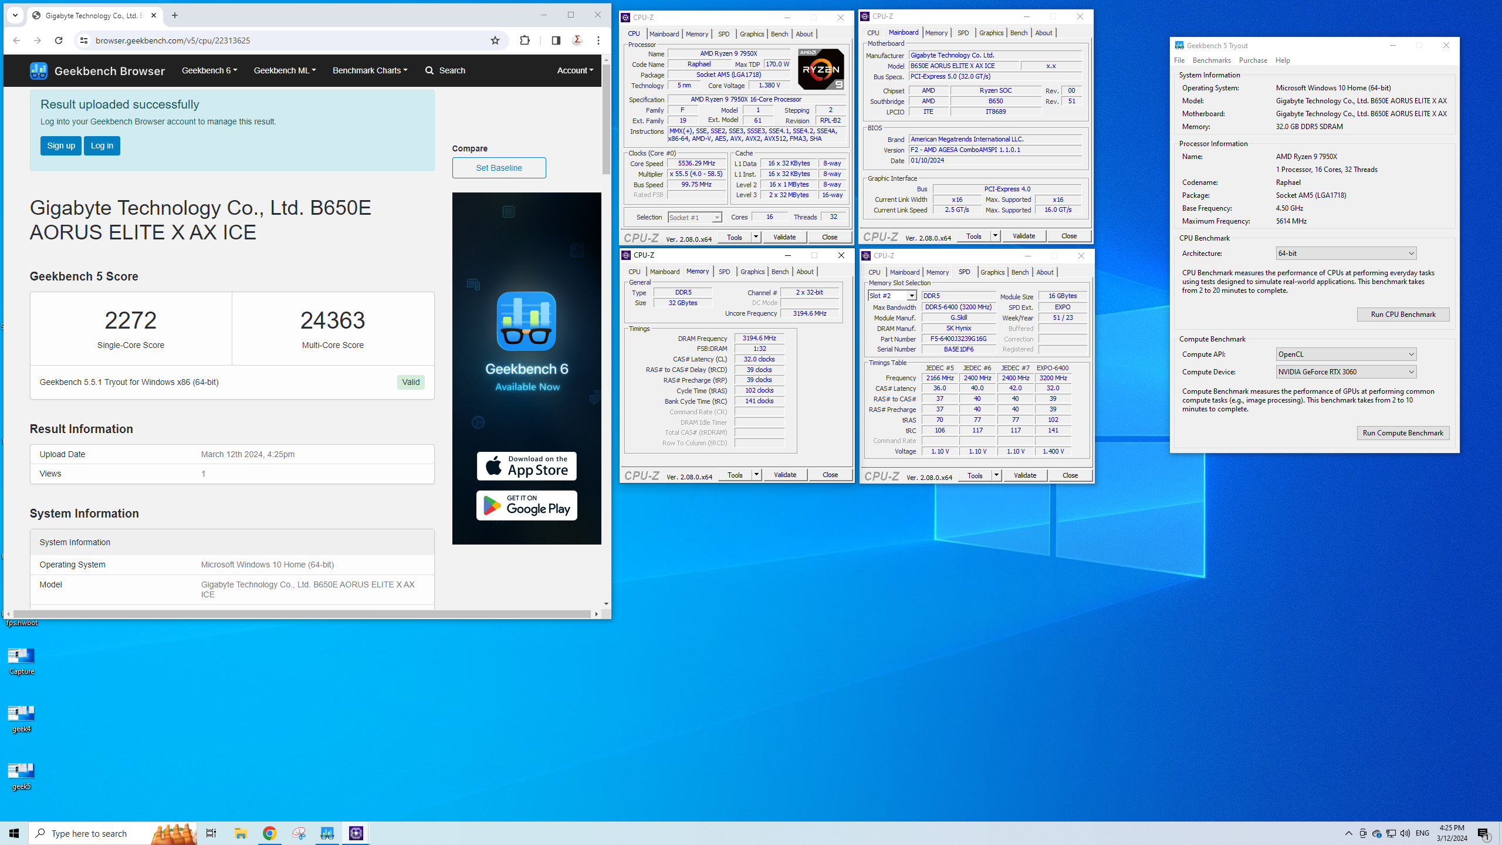Screen dimensions: 1502x845
Task: Switch to Chrome on the taskbar
Action: coord(269,833)
